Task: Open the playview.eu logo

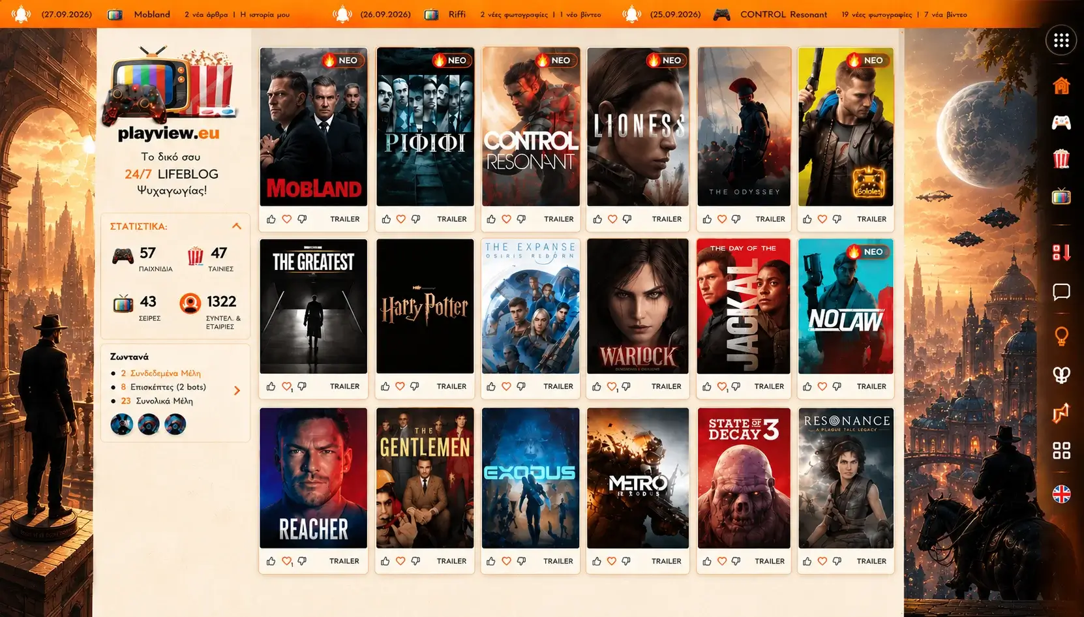Action: 169,93
